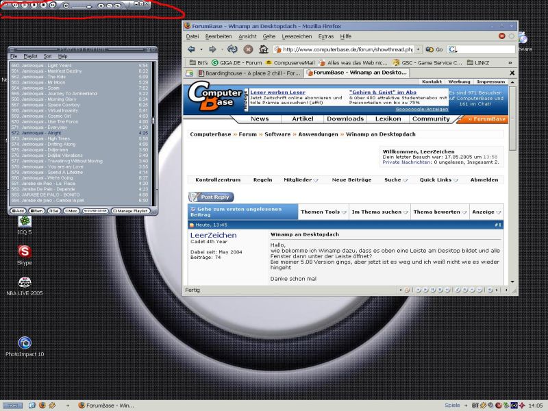The width and height of the screenshot is (548, 411).
Task: Open File menu in Playlist Editor
Action: 14,56
